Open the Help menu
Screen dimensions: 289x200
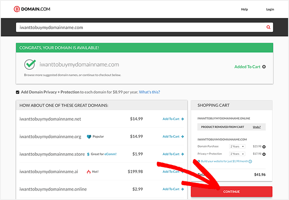tap(244, 9)
